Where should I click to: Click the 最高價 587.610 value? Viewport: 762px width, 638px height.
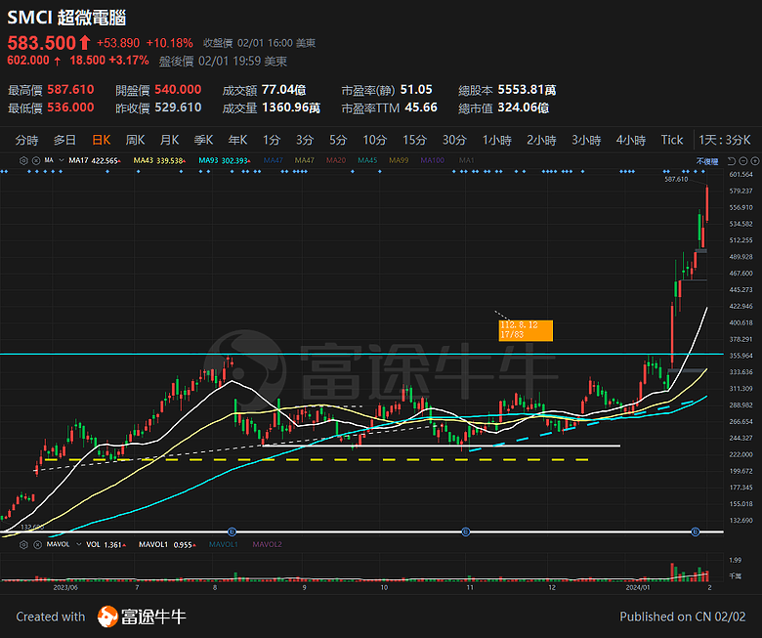coord(70,90)
